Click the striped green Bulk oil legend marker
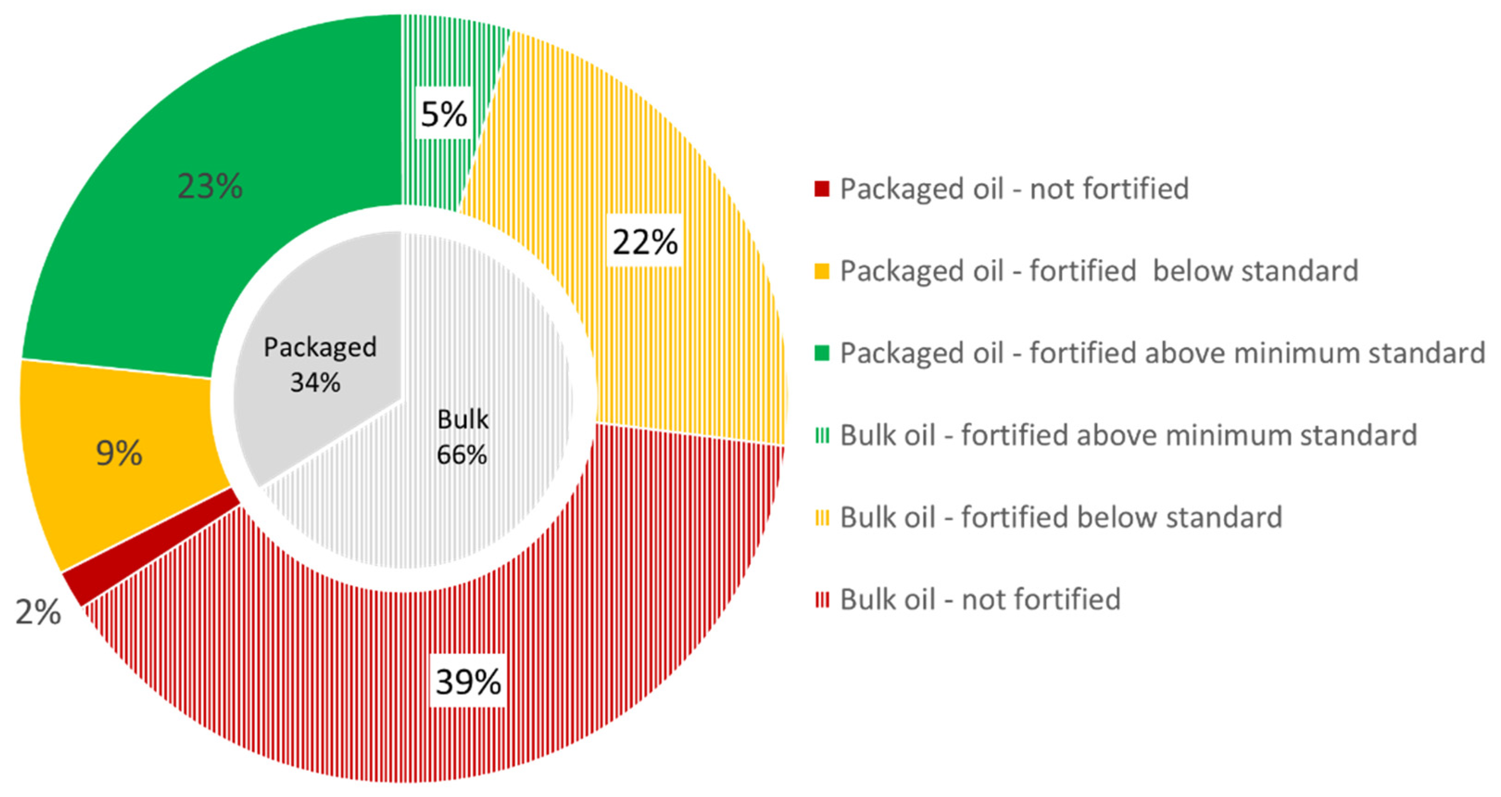This screenshot has height=797, width=1501. coord(822,436)
